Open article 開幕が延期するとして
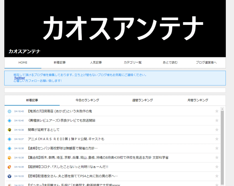 click(44, 130)
